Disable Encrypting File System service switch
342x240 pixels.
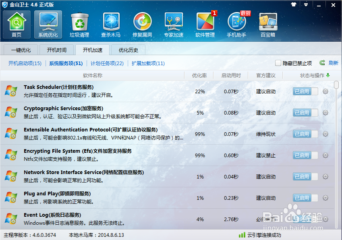click(305, 155)
